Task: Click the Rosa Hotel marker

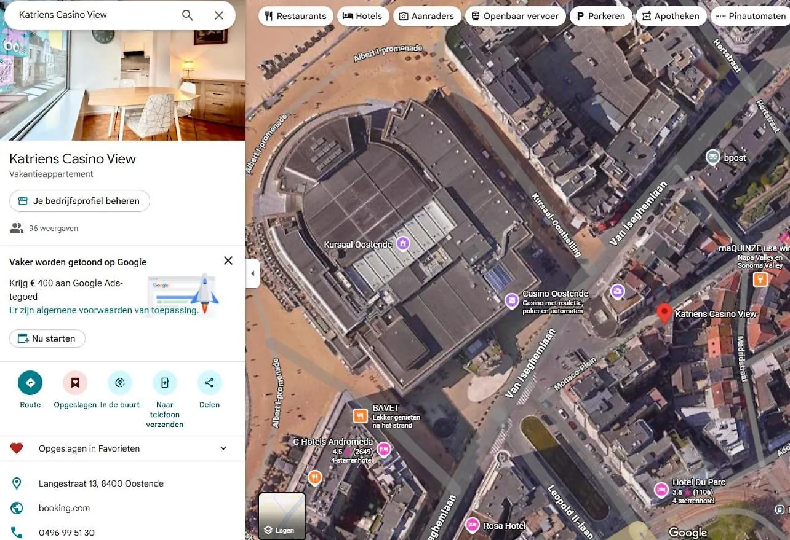Action: coord(472,525)
